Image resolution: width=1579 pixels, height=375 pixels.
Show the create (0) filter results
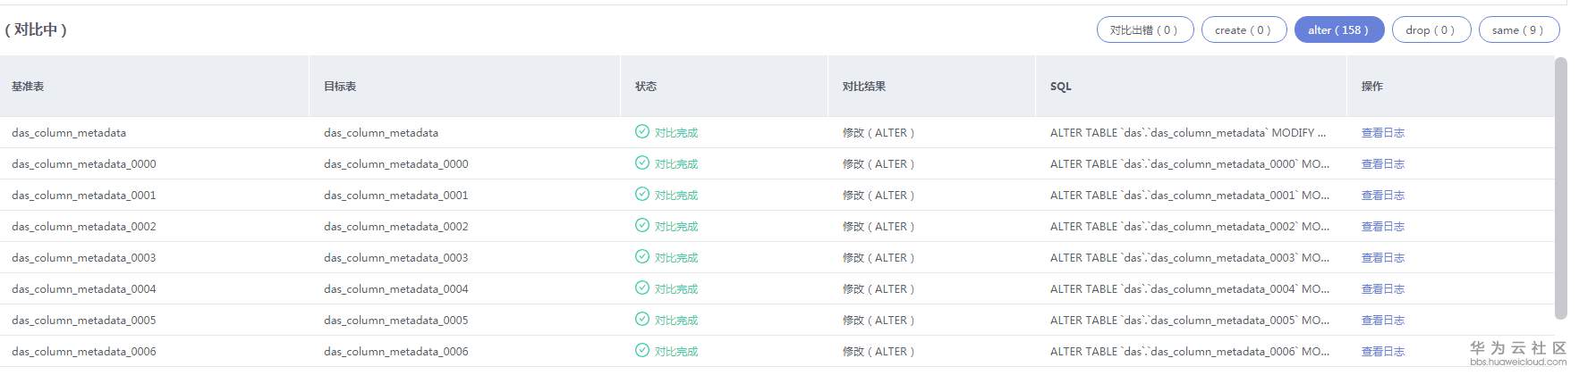coord(1243,30)
